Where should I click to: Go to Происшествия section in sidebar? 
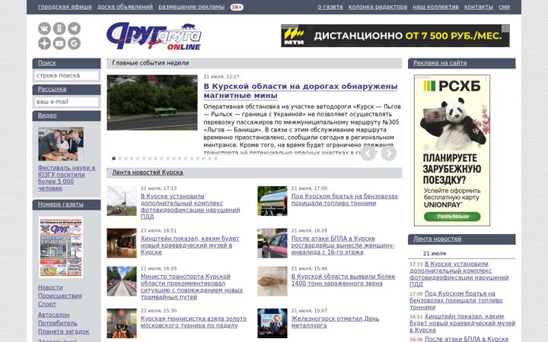60,296
